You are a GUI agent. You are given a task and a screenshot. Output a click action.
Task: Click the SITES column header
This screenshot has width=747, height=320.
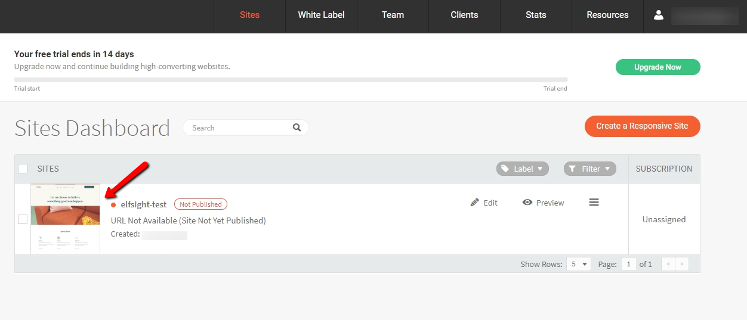click(x=48, y=169)
